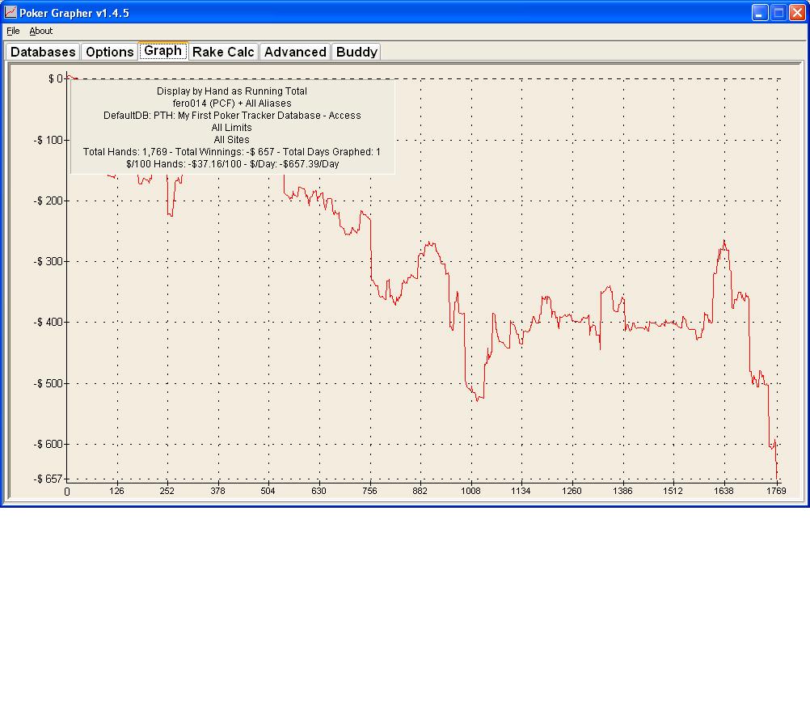The height and width of the screenshot is (722, 810).
Task: Click the '$/100 Hands: -$37.16/100' line
Action: 233,164
